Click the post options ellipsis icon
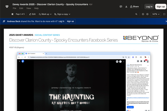The width and height of the screenshot is (167, 111). pos(148,66)
